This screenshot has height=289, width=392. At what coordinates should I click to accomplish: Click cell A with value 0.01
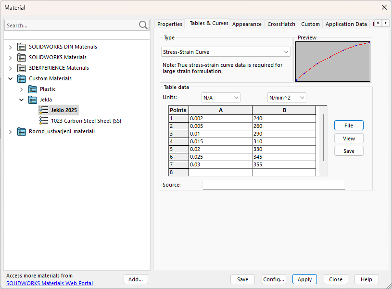click(x=220, y=134)
